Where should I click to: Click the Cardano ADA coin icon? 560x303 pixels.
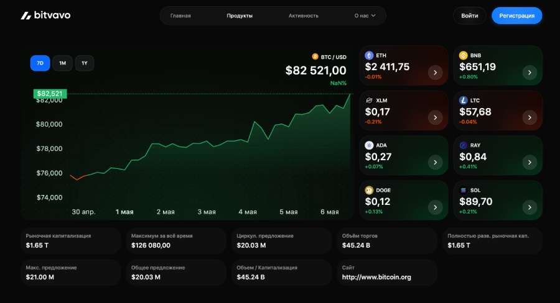(x=369, y=145)
